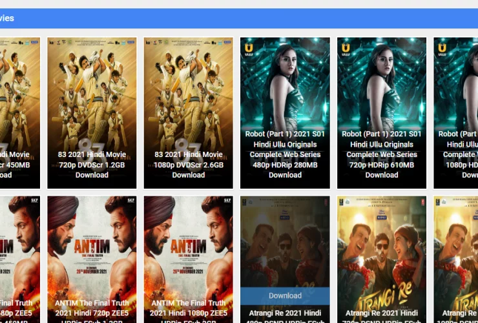The image size is (478, 323).
Task: Open Atrangi Re 2021 Hindi 720p title link
Action: point(382,313)
